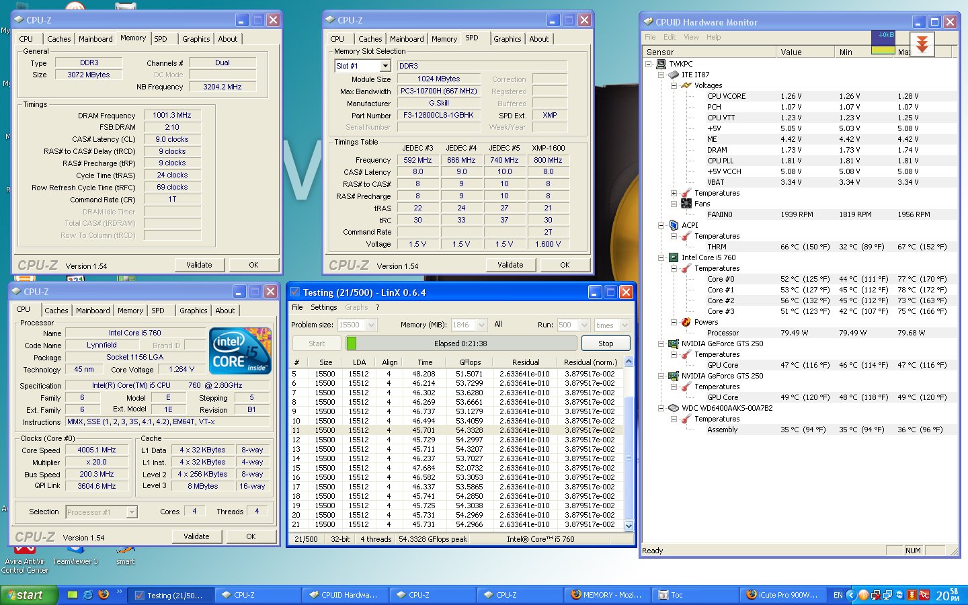The height and width of the screenshot is (605, 968).
Task: Click the ITE IT87 chip icon
Action: [674, 75]
